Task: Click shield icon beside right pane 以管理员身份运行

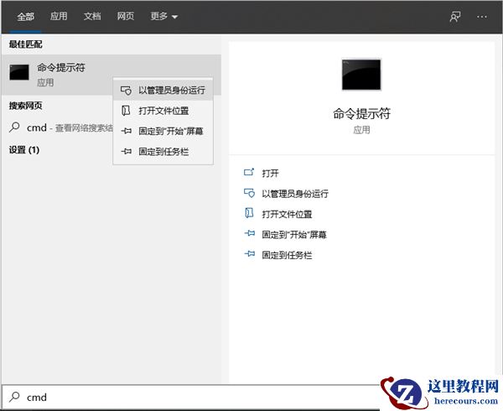Action: (249, 193)
